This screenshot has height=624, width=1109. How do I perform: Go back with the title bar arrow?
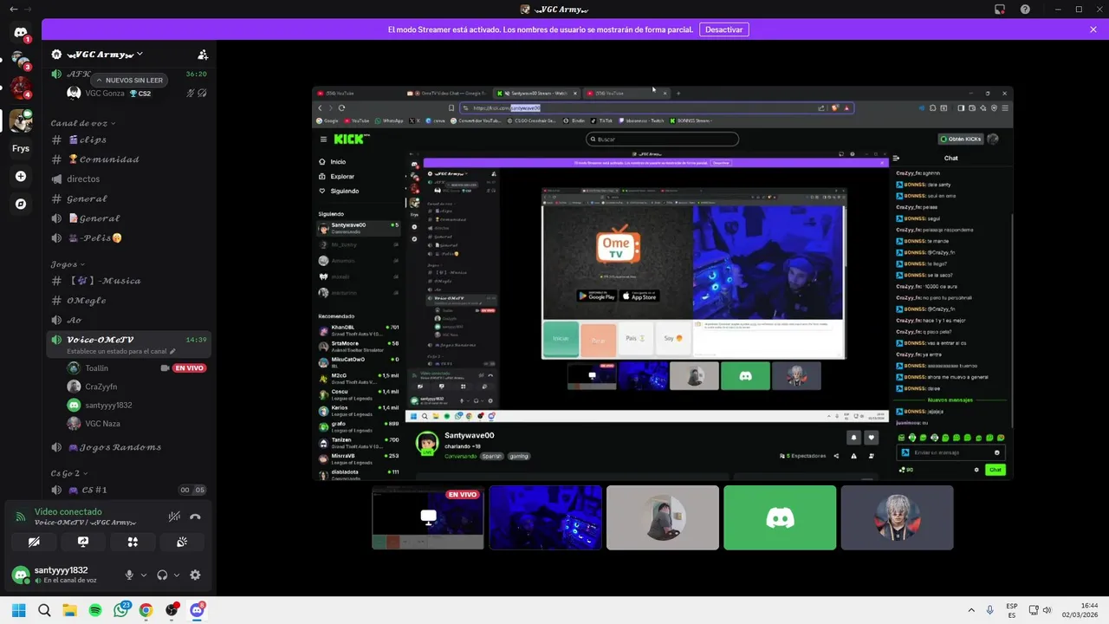click(x=13, y=10)
